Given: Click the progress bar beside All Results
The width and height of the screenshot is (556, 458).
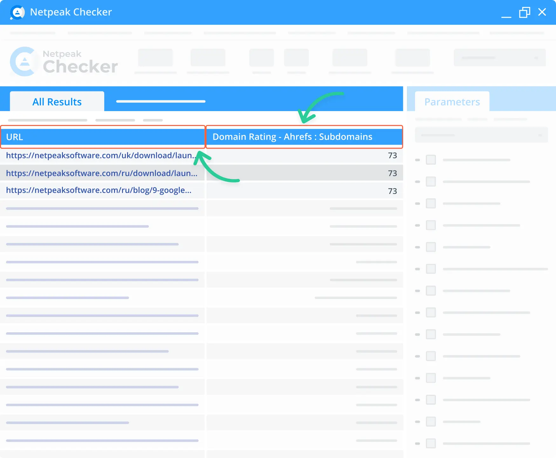Looking at the screenshot, I should (x=160, y=102).
